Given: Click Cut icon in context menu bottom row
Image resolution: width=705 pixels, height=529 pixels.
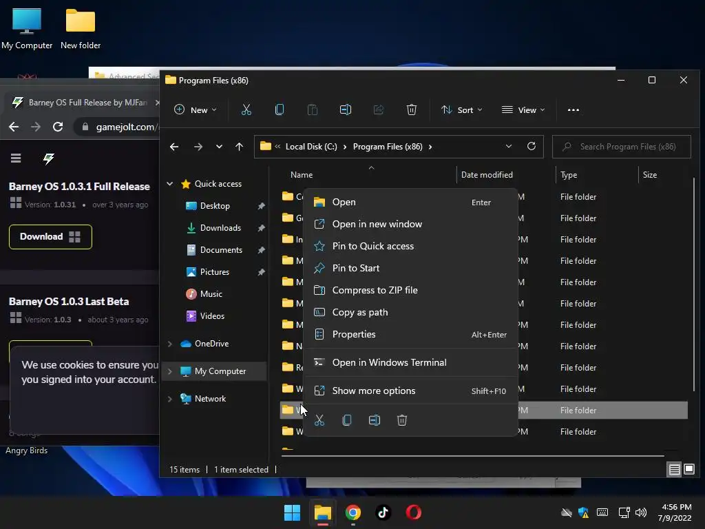Looking at the screenshot, I should pos(319,420).
